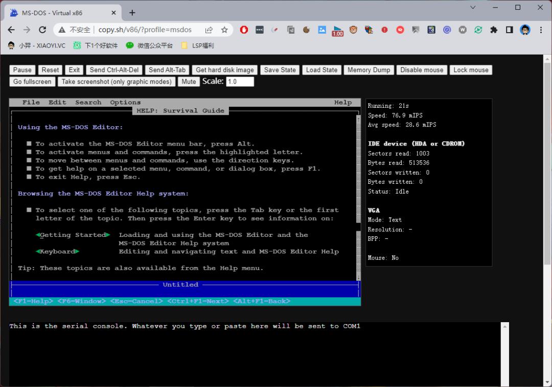
Task: Open the Search menu in MS-DOS Editor
Action: click(x=88, y=102)
